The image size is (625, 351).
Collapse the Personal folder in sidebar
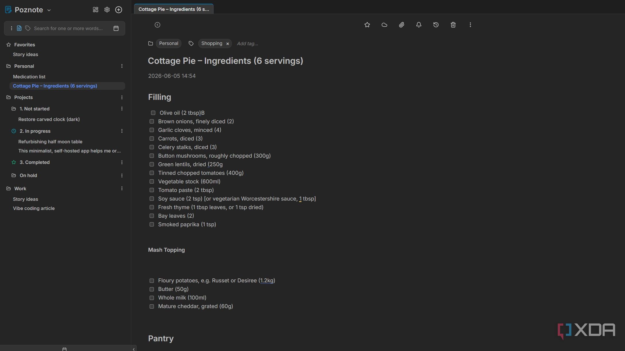pos(24,66)
